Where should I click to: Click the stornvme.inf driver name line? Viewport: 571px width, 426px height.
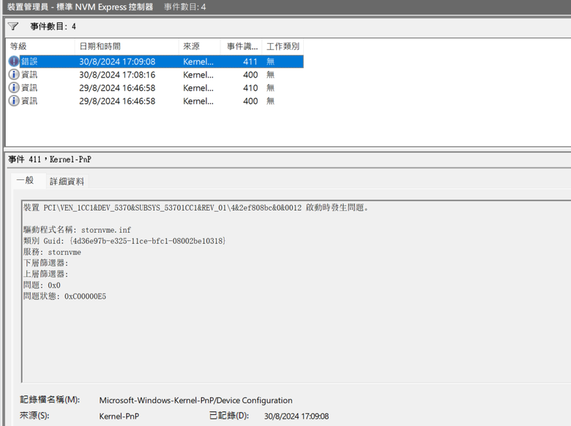pyautogui.click(x=77, y=230)
